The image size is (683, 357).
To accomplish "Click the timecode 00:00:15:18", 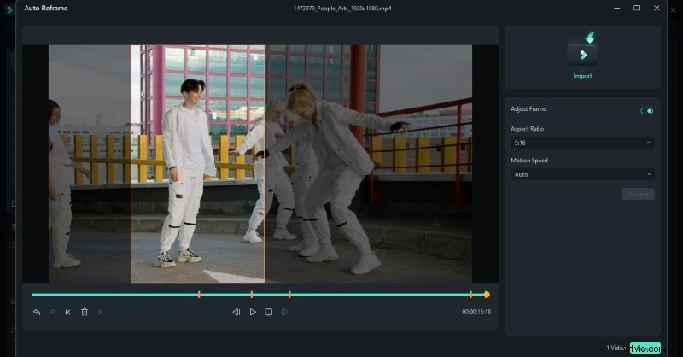I will click(476, 312).
